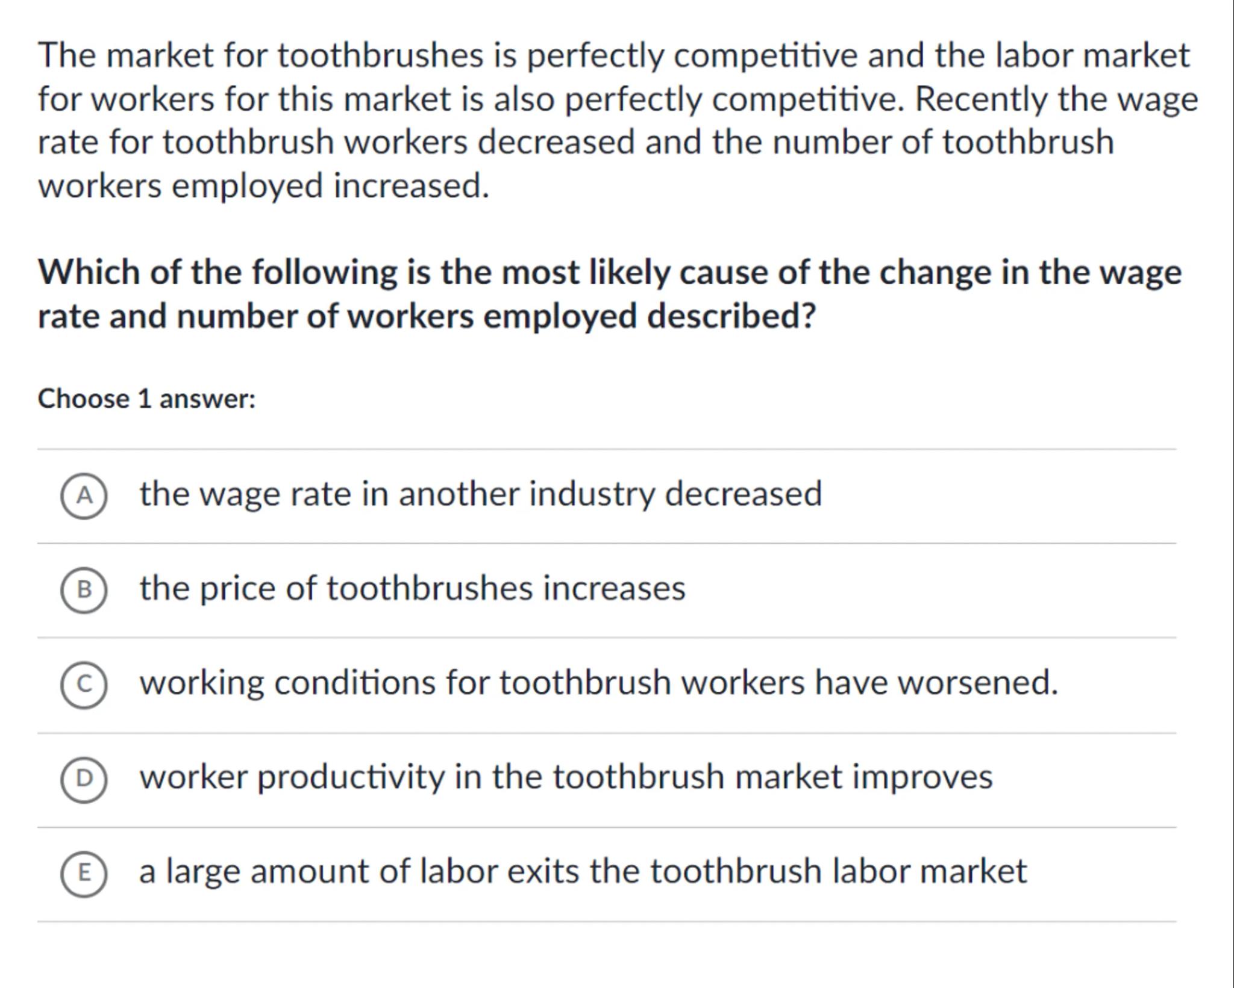Choose 'a large amount of labor exits' answer
The width and height of the screenshot is (1234, 988).
point(583,872)
